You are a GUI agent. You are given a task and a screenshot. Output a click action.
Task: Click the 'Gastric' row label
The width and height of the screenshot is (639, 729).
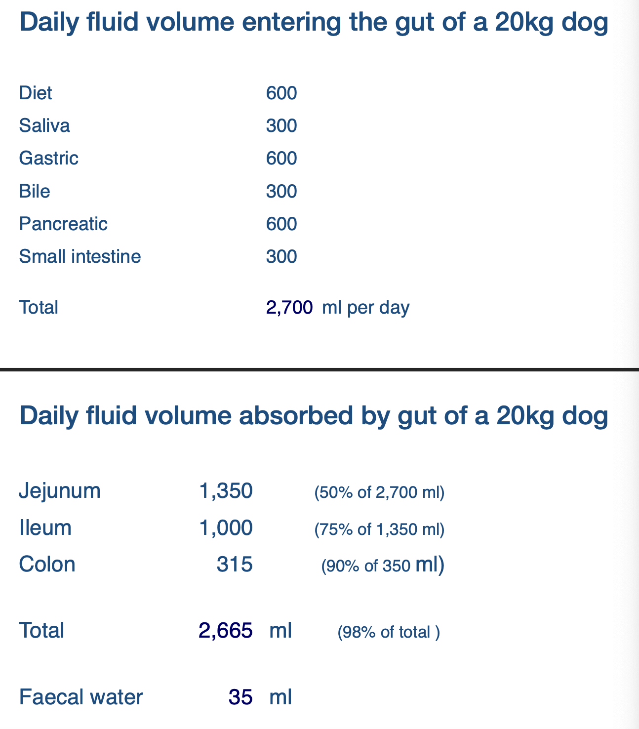[48, 158]
